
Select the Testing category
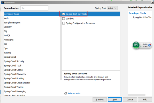(x=32, y=53)
